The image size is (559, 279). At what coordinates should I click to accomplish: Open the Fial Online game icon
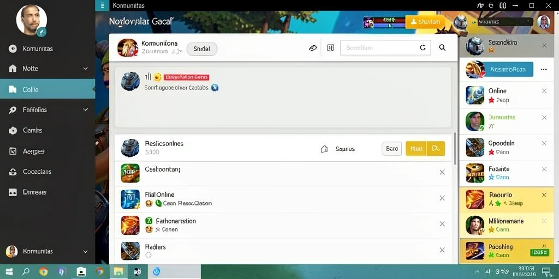point(130,199)
